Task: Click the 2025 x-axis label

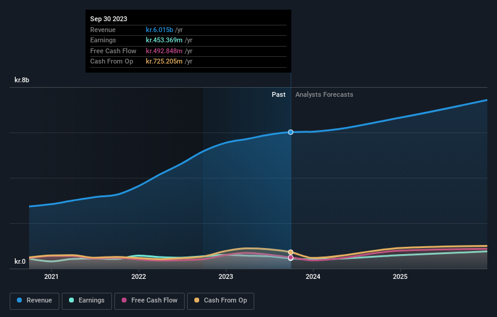Action: [x=400, y=276]
